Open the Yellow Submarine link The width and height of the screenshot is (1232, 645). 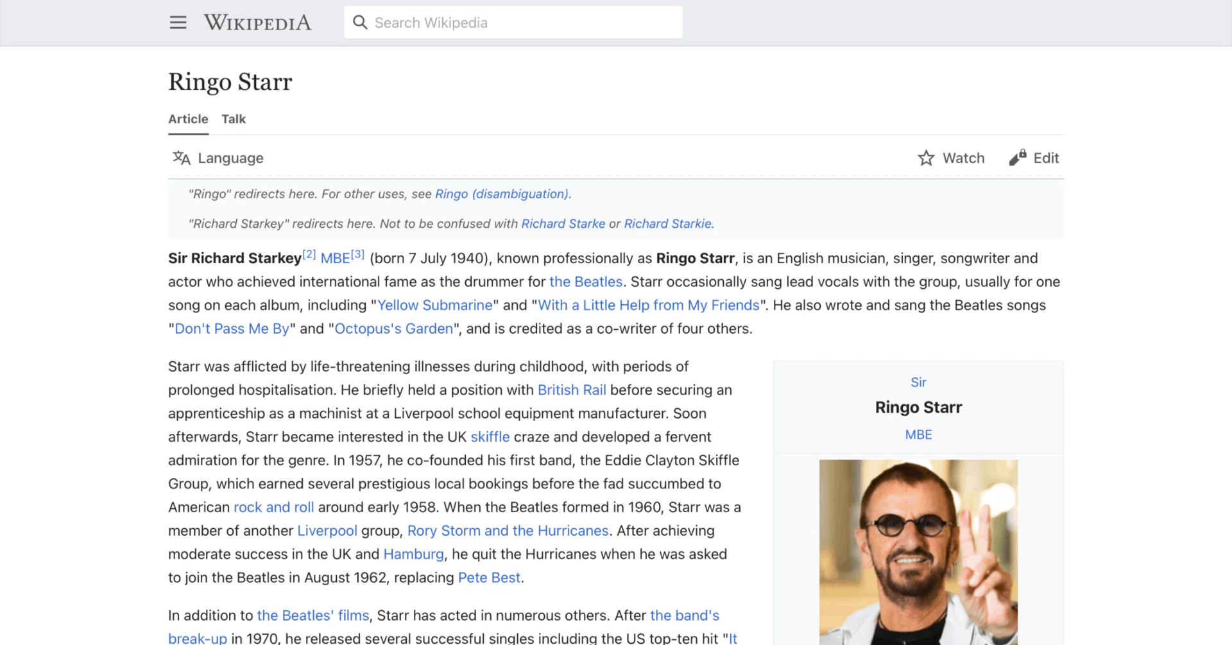[x=434, y=305]
